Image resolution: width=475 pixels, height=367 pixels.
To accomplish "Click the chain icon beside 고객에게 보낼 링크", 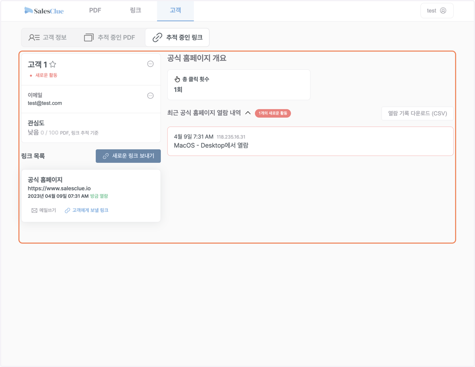I will (x=67, y=211).
